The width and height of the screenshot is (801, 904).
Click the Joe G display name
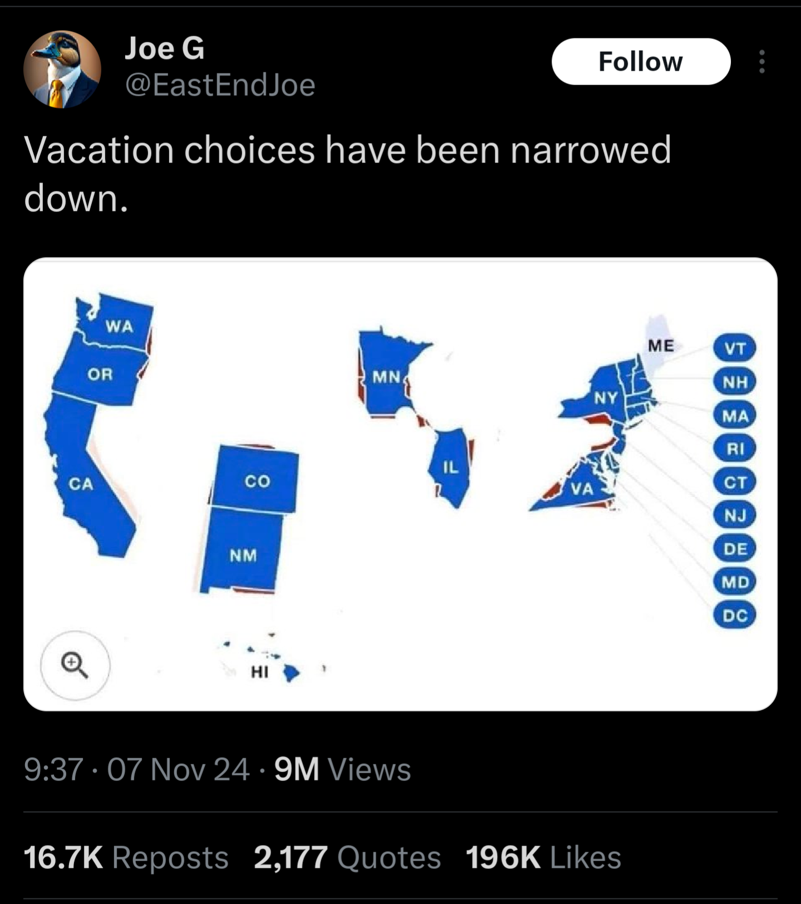164,48
